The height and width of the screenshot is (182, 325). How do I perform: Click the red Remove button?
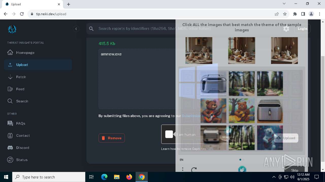[112, 138]
